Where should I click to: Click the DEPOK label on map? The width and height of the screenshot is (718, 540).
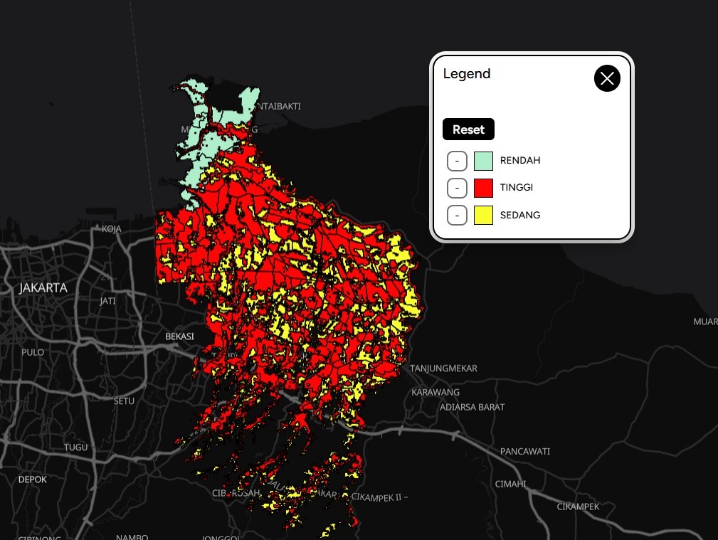[33, 480]
